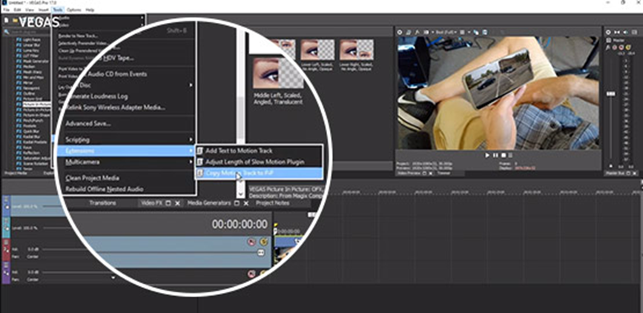This screenshot has height=313, width=643.
Task: Run Adjust Length of Slow Motion Plugin
Action: [x=259, y=162]
